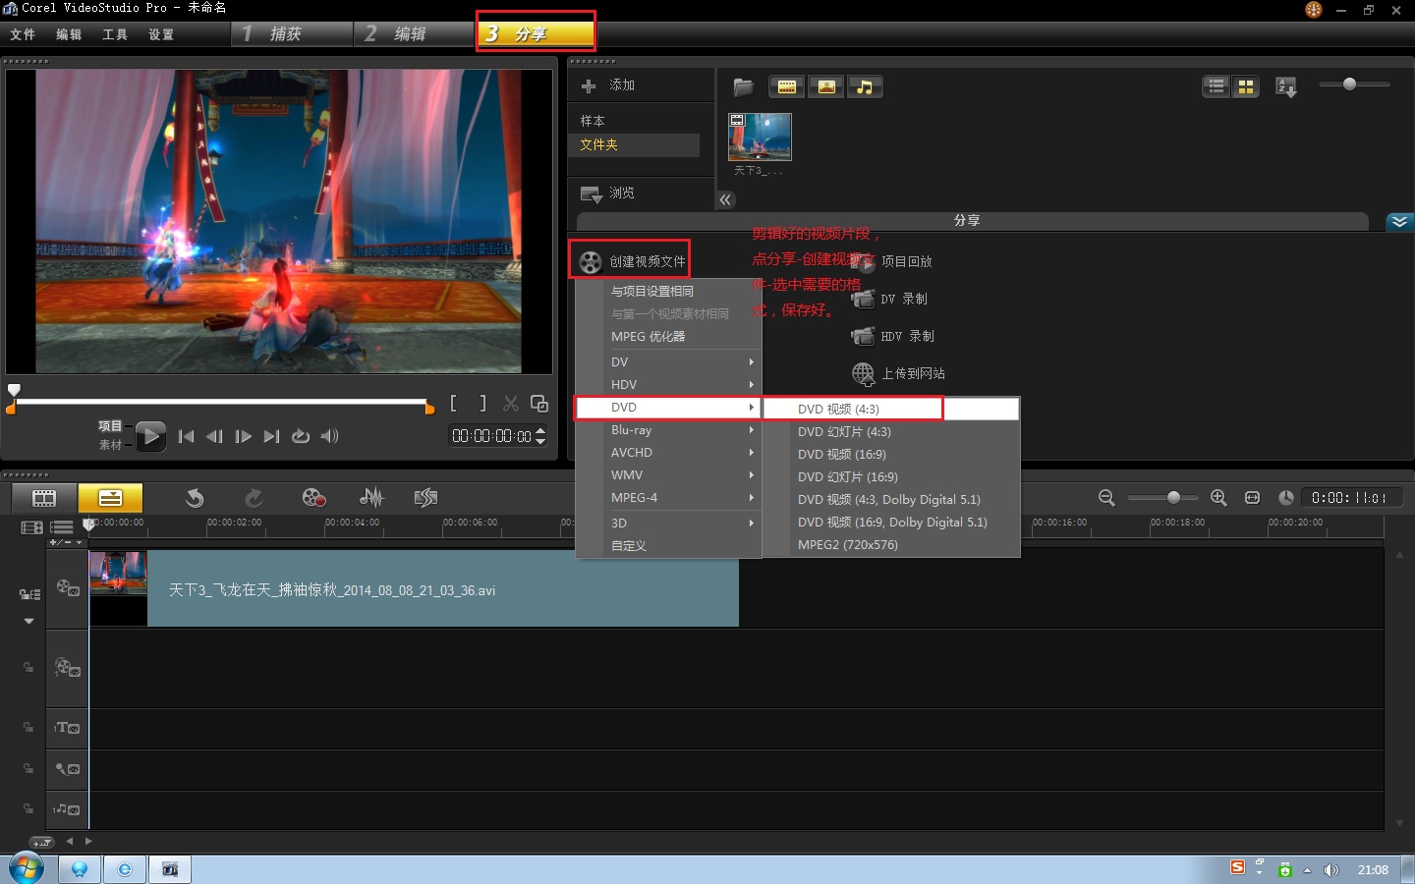The width and height of the screenshot is (1415, 884).
Task: Toggle photo filter in library
Action: click(826, 87)
